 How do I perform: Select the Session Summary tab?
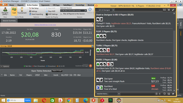(9, 21)
